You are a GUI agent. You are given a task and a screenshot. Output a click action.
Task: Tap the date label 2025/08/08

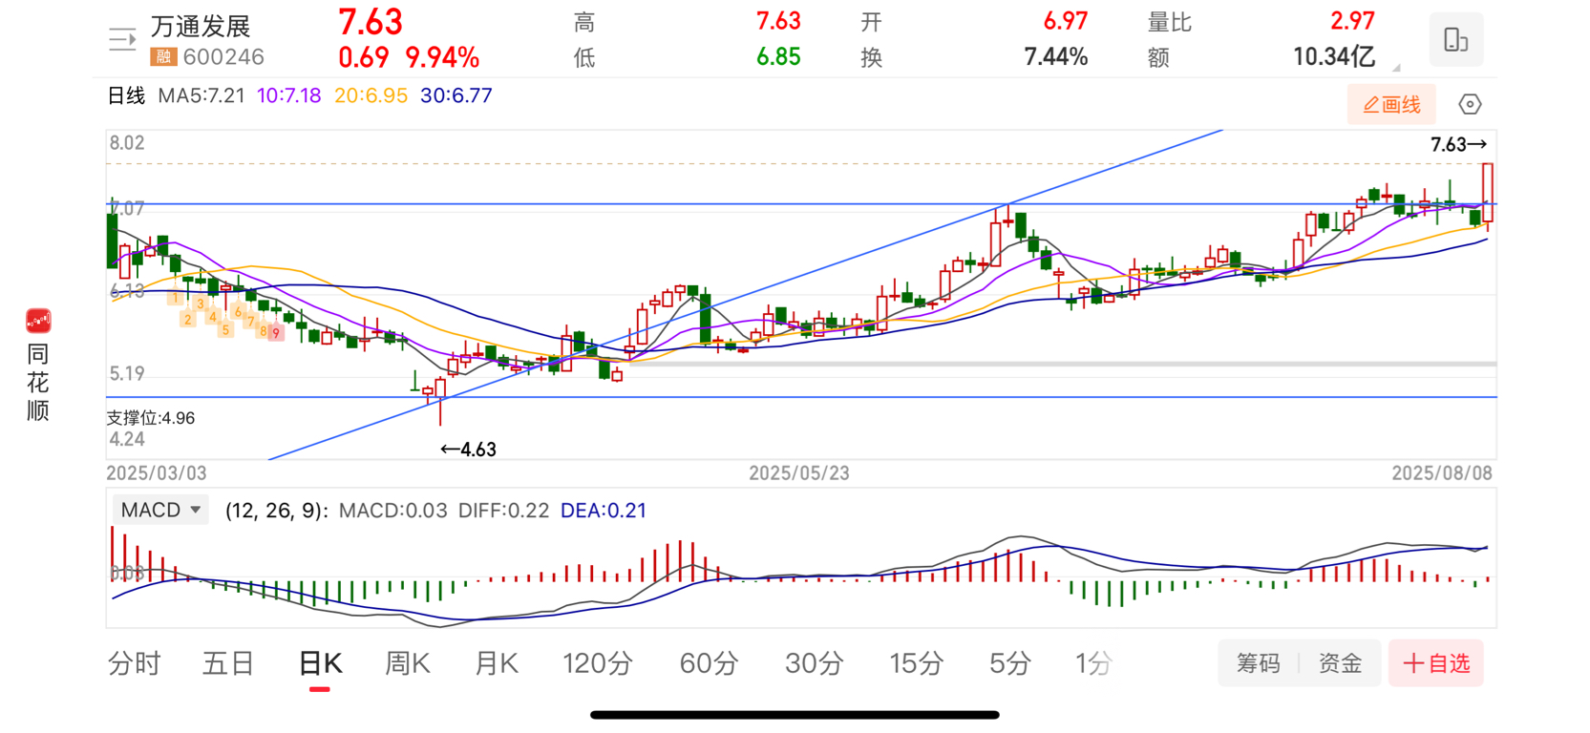pos(1442,473)
